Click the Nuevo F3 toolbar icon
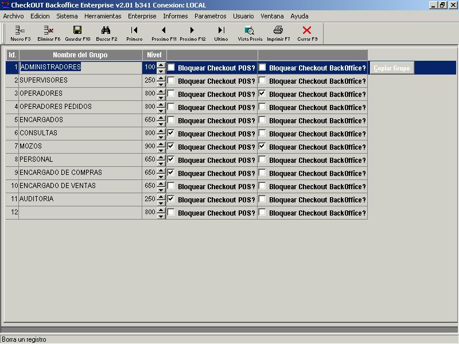 [x=20, y=33]
